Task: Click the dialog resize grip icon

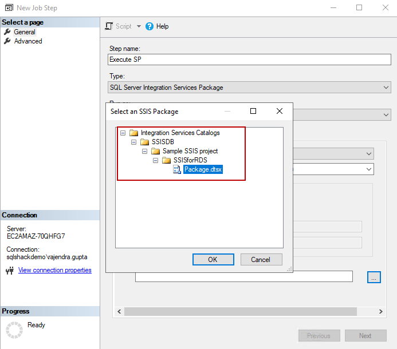Action: point(289,269)
